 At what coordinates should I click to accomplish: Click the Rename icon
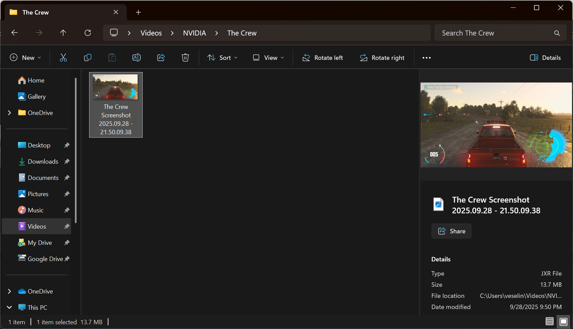coord(137,57)
